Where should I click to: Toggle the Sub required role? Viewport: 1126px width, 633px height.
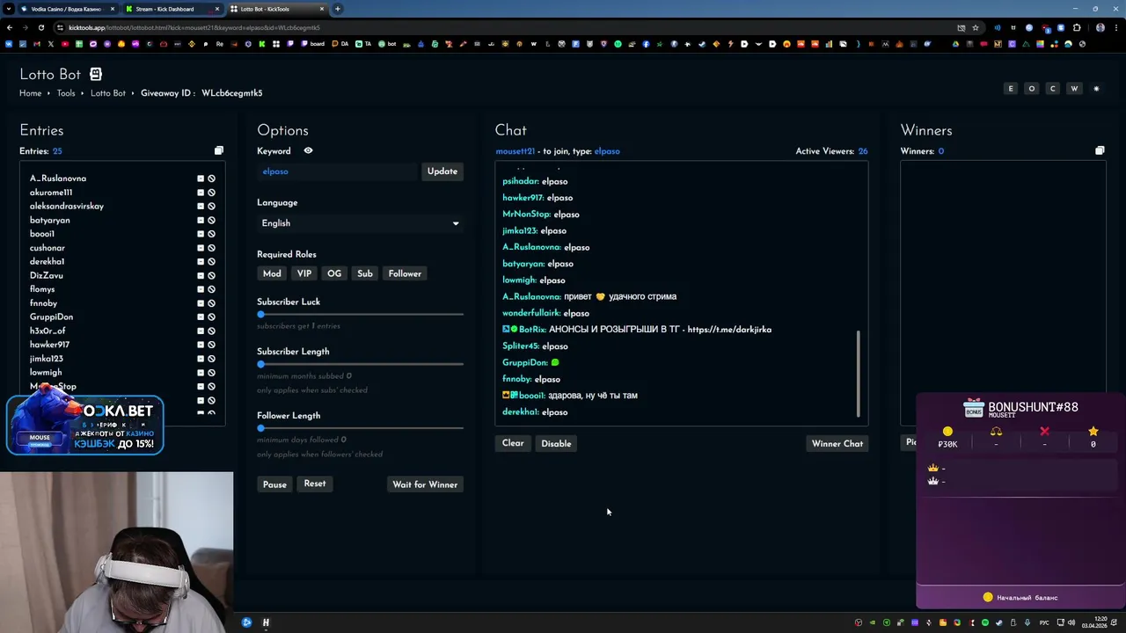(x=365, y=273)
